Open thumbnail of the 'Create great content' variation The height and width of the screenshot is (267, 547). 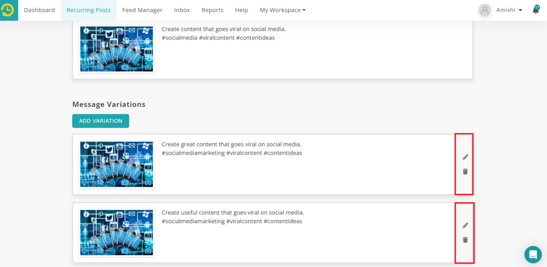click(116, 164)
